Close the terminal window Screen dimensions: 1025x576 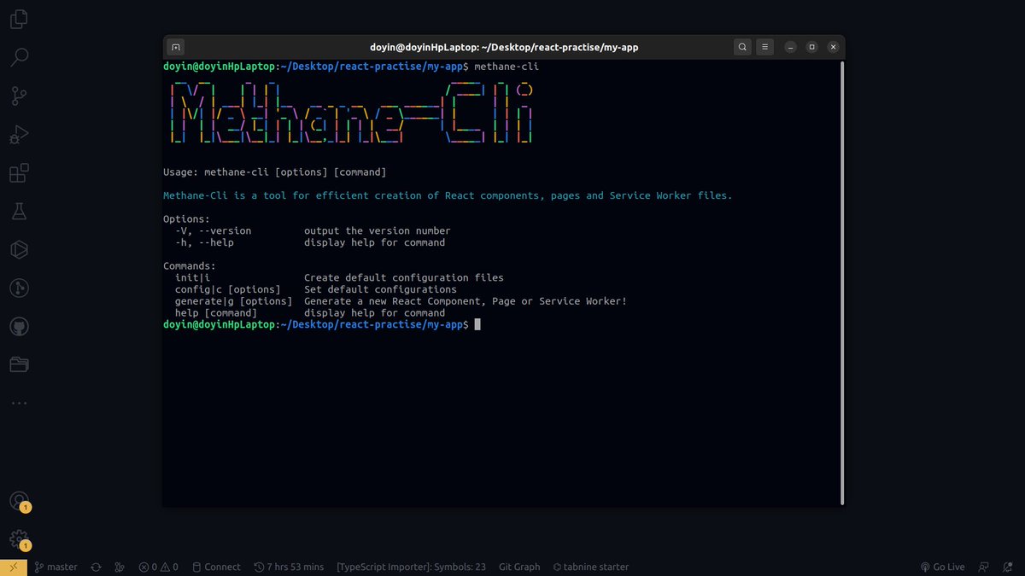click(833, 47)
